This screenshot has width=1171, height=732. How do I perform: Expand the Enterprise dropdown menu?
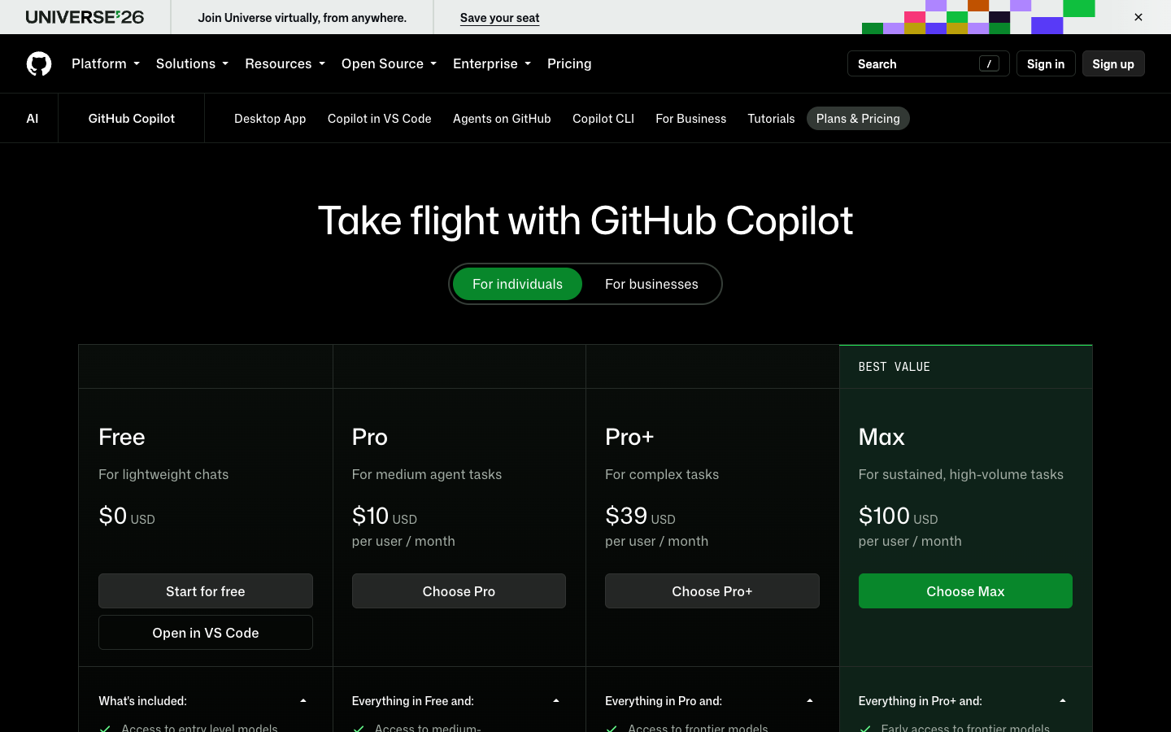[492, 63]
